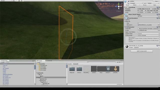Viewport: 160px width, 90px height.
Task: Select the untitled model asset thumbnail
Action: click(94, 69)
